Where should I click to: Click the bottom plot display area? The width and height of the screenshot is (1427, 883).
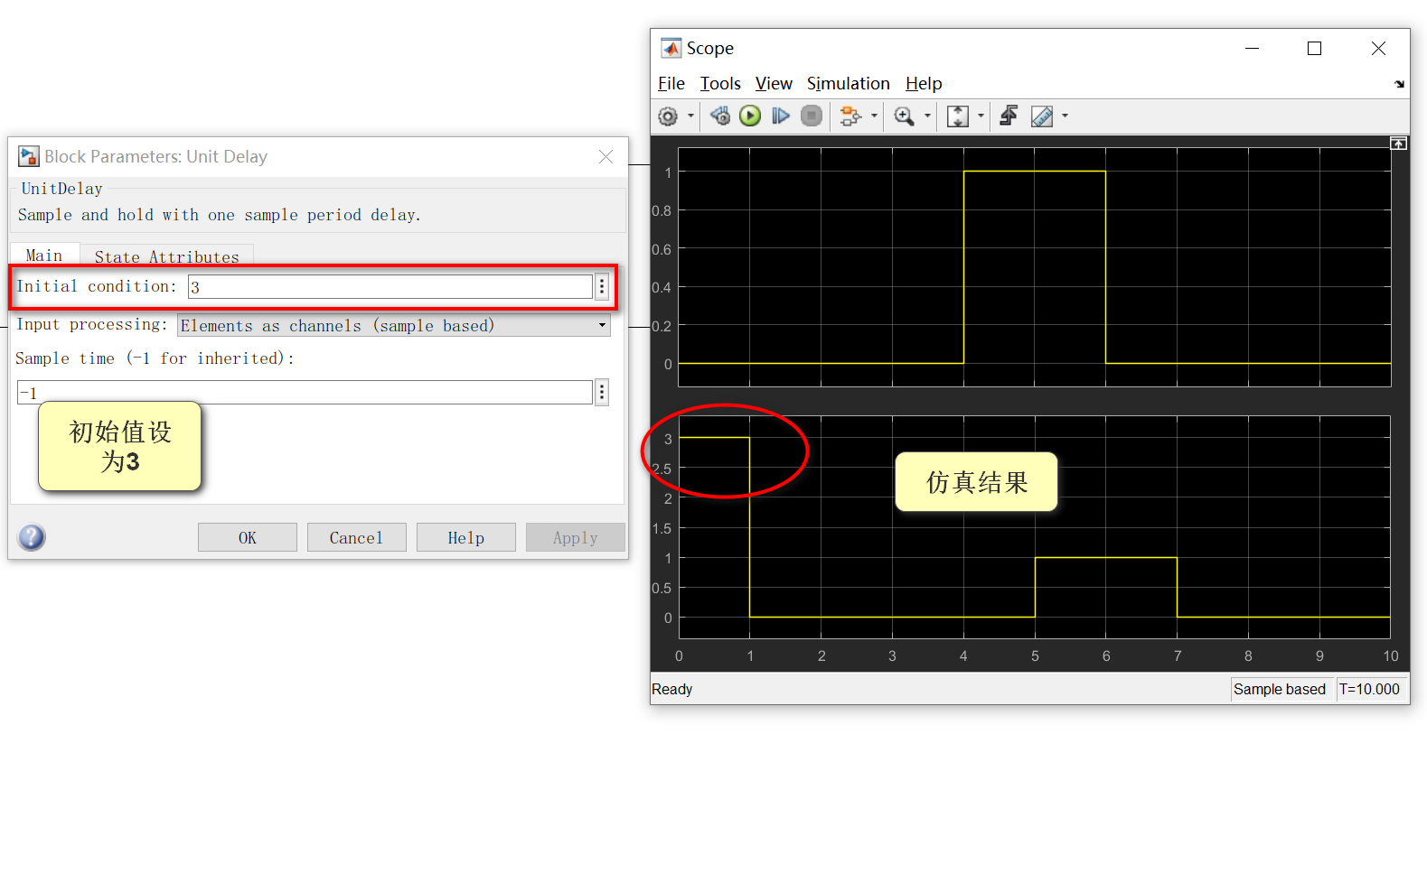[x=1035, y=527]
